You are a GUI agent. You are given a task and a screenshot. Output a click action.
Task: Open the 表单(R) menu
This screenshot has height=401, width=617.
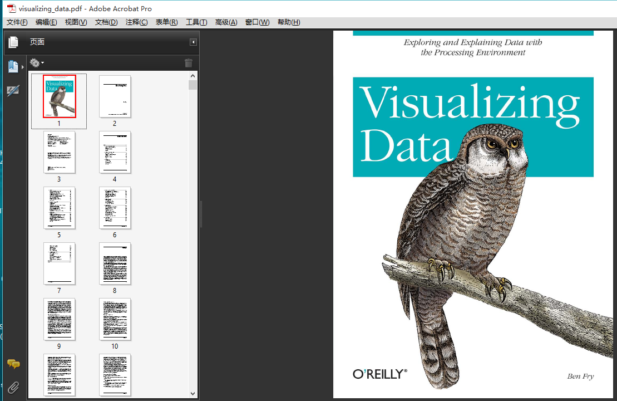pos(166,22)
